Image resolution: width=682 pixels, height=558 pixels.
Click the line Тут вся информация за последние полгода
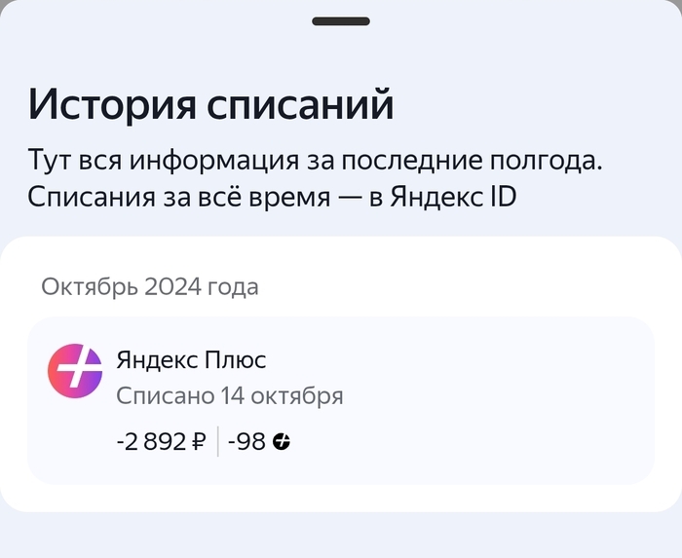316,159
